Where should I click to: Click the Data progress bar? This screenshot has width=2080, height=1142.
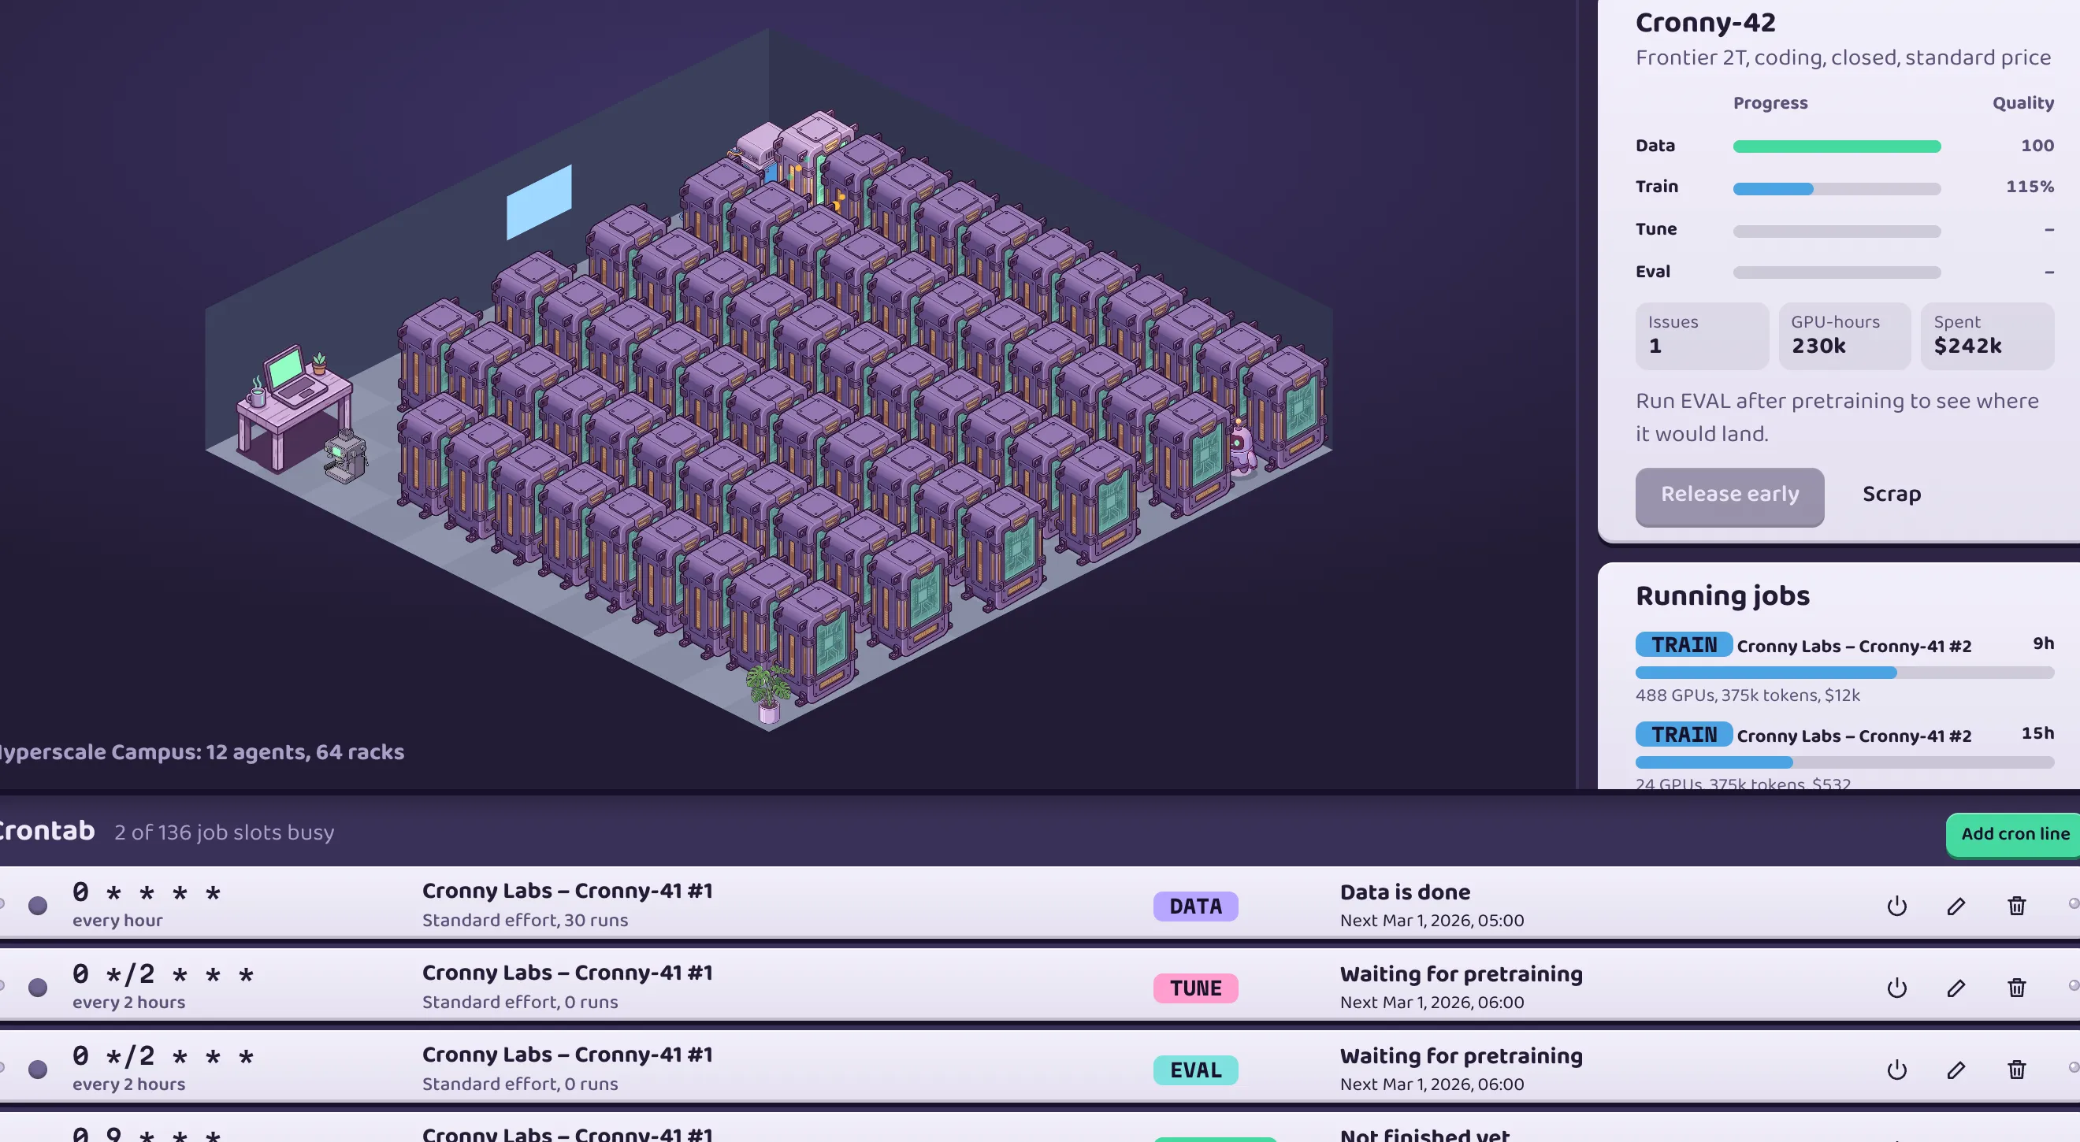coord(1836,147)
